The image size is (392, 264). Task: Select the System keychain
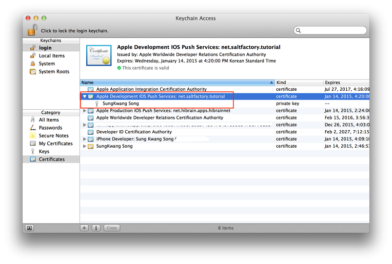[x=51, y=64]
